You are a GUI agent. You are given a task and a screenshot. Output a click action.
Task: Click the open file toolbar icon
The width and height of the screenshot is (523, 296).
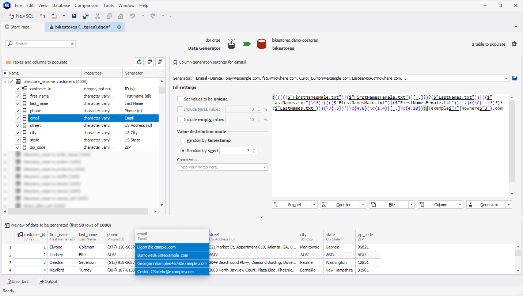pyautogui.click(x=54, y=16)
